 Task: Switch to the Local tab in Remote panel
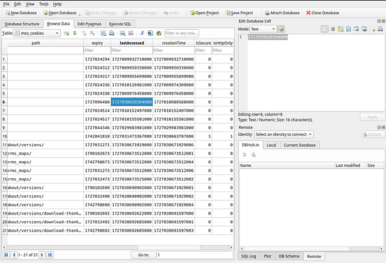(x=271, y=145)
